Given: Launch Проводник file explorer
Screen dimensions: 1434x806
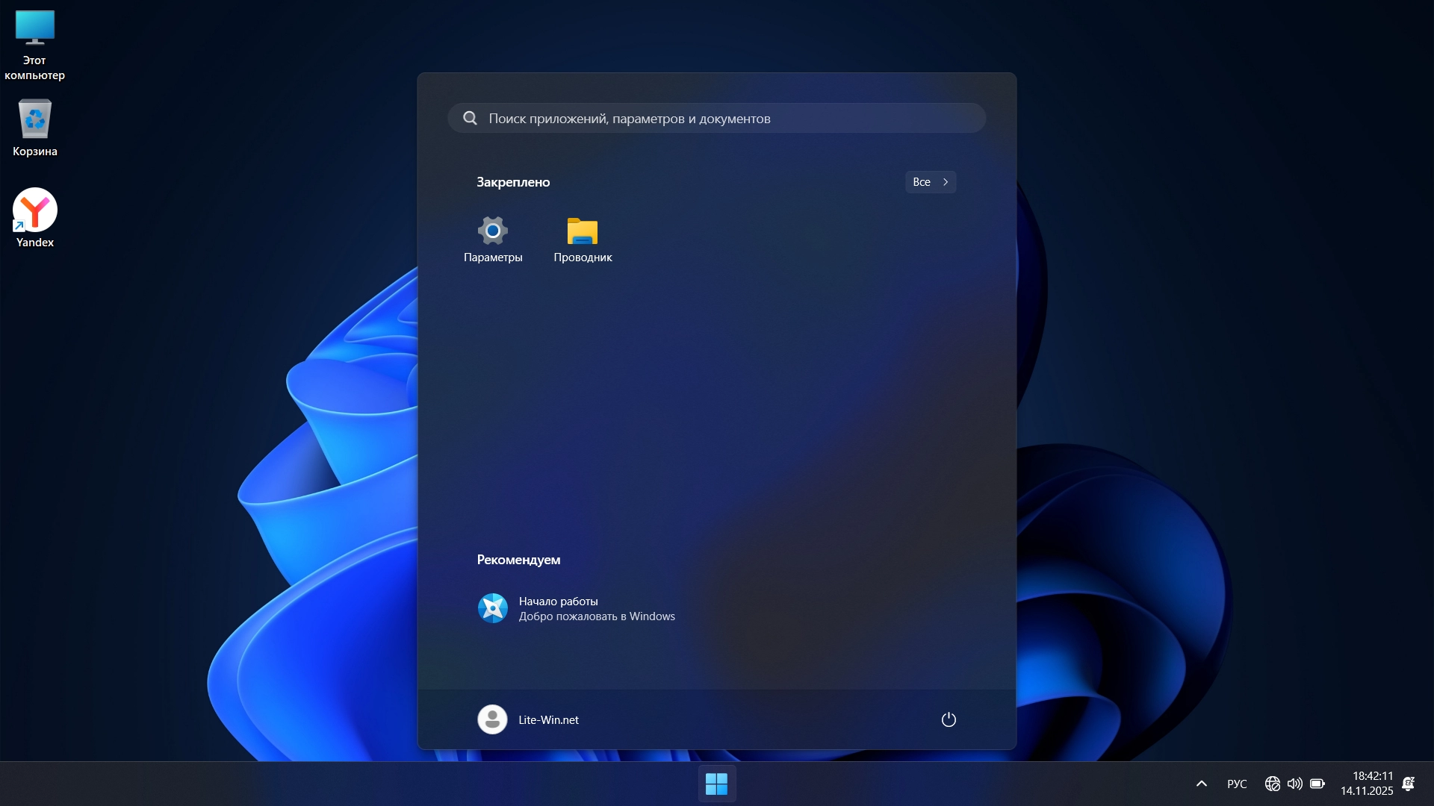Looking at the screenshot, I should coord(583,239).
